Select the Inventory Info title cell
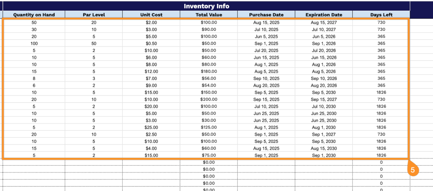 (x=206, y=6)
